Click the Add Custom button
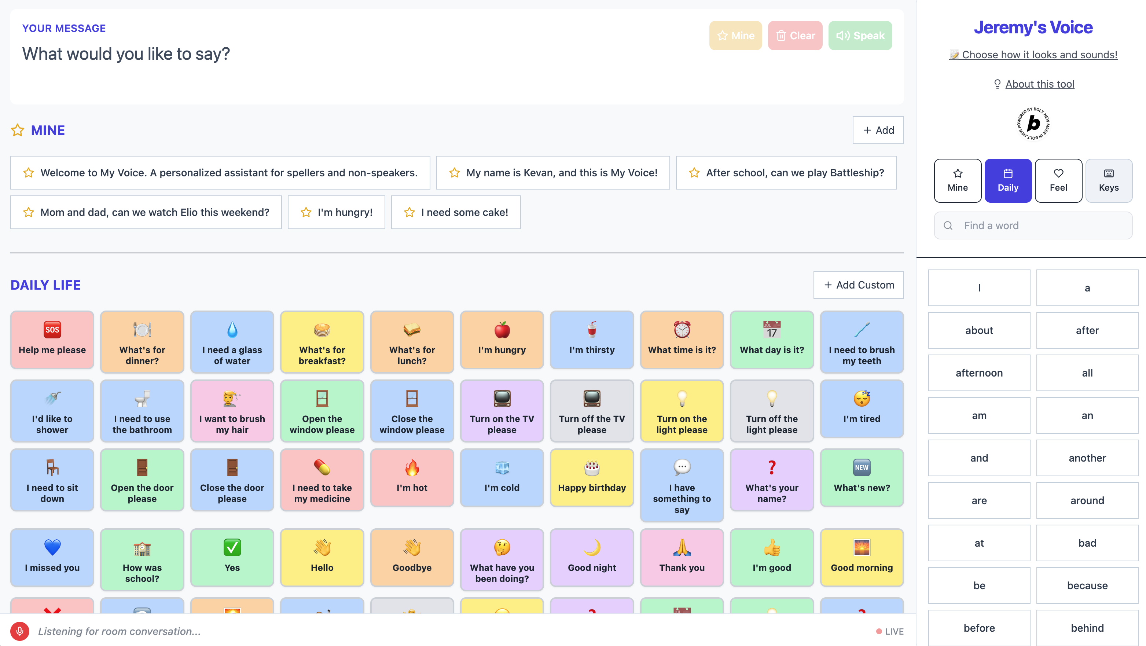Screen dimensions: 1146x646 pyautogui.click(x=858, y=285)
